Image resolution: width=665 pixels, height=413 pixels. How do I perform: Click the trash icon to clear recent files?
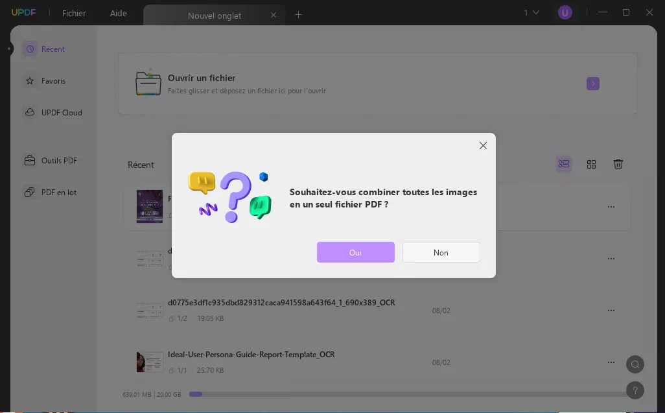click(x=618, y=164)
